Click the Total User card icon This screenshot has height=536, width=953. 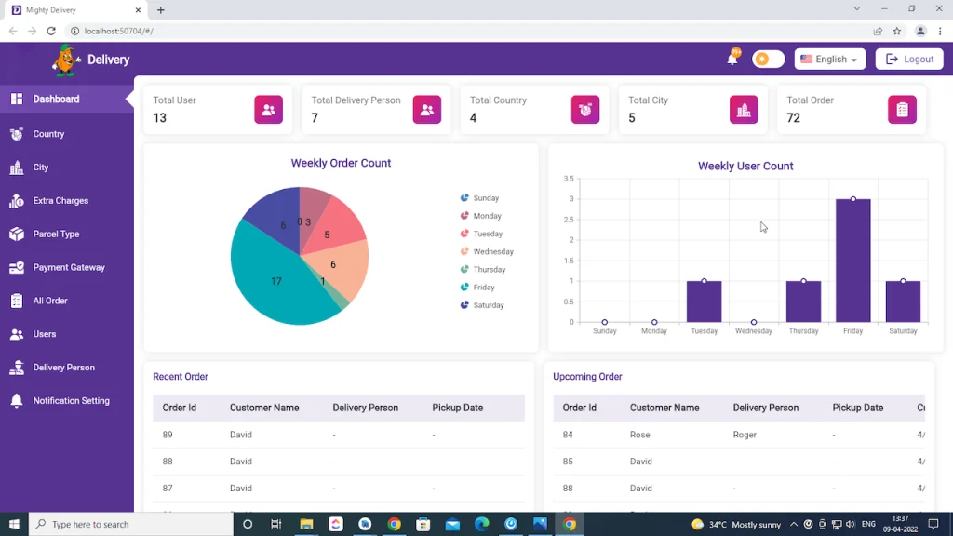[268, 110]
